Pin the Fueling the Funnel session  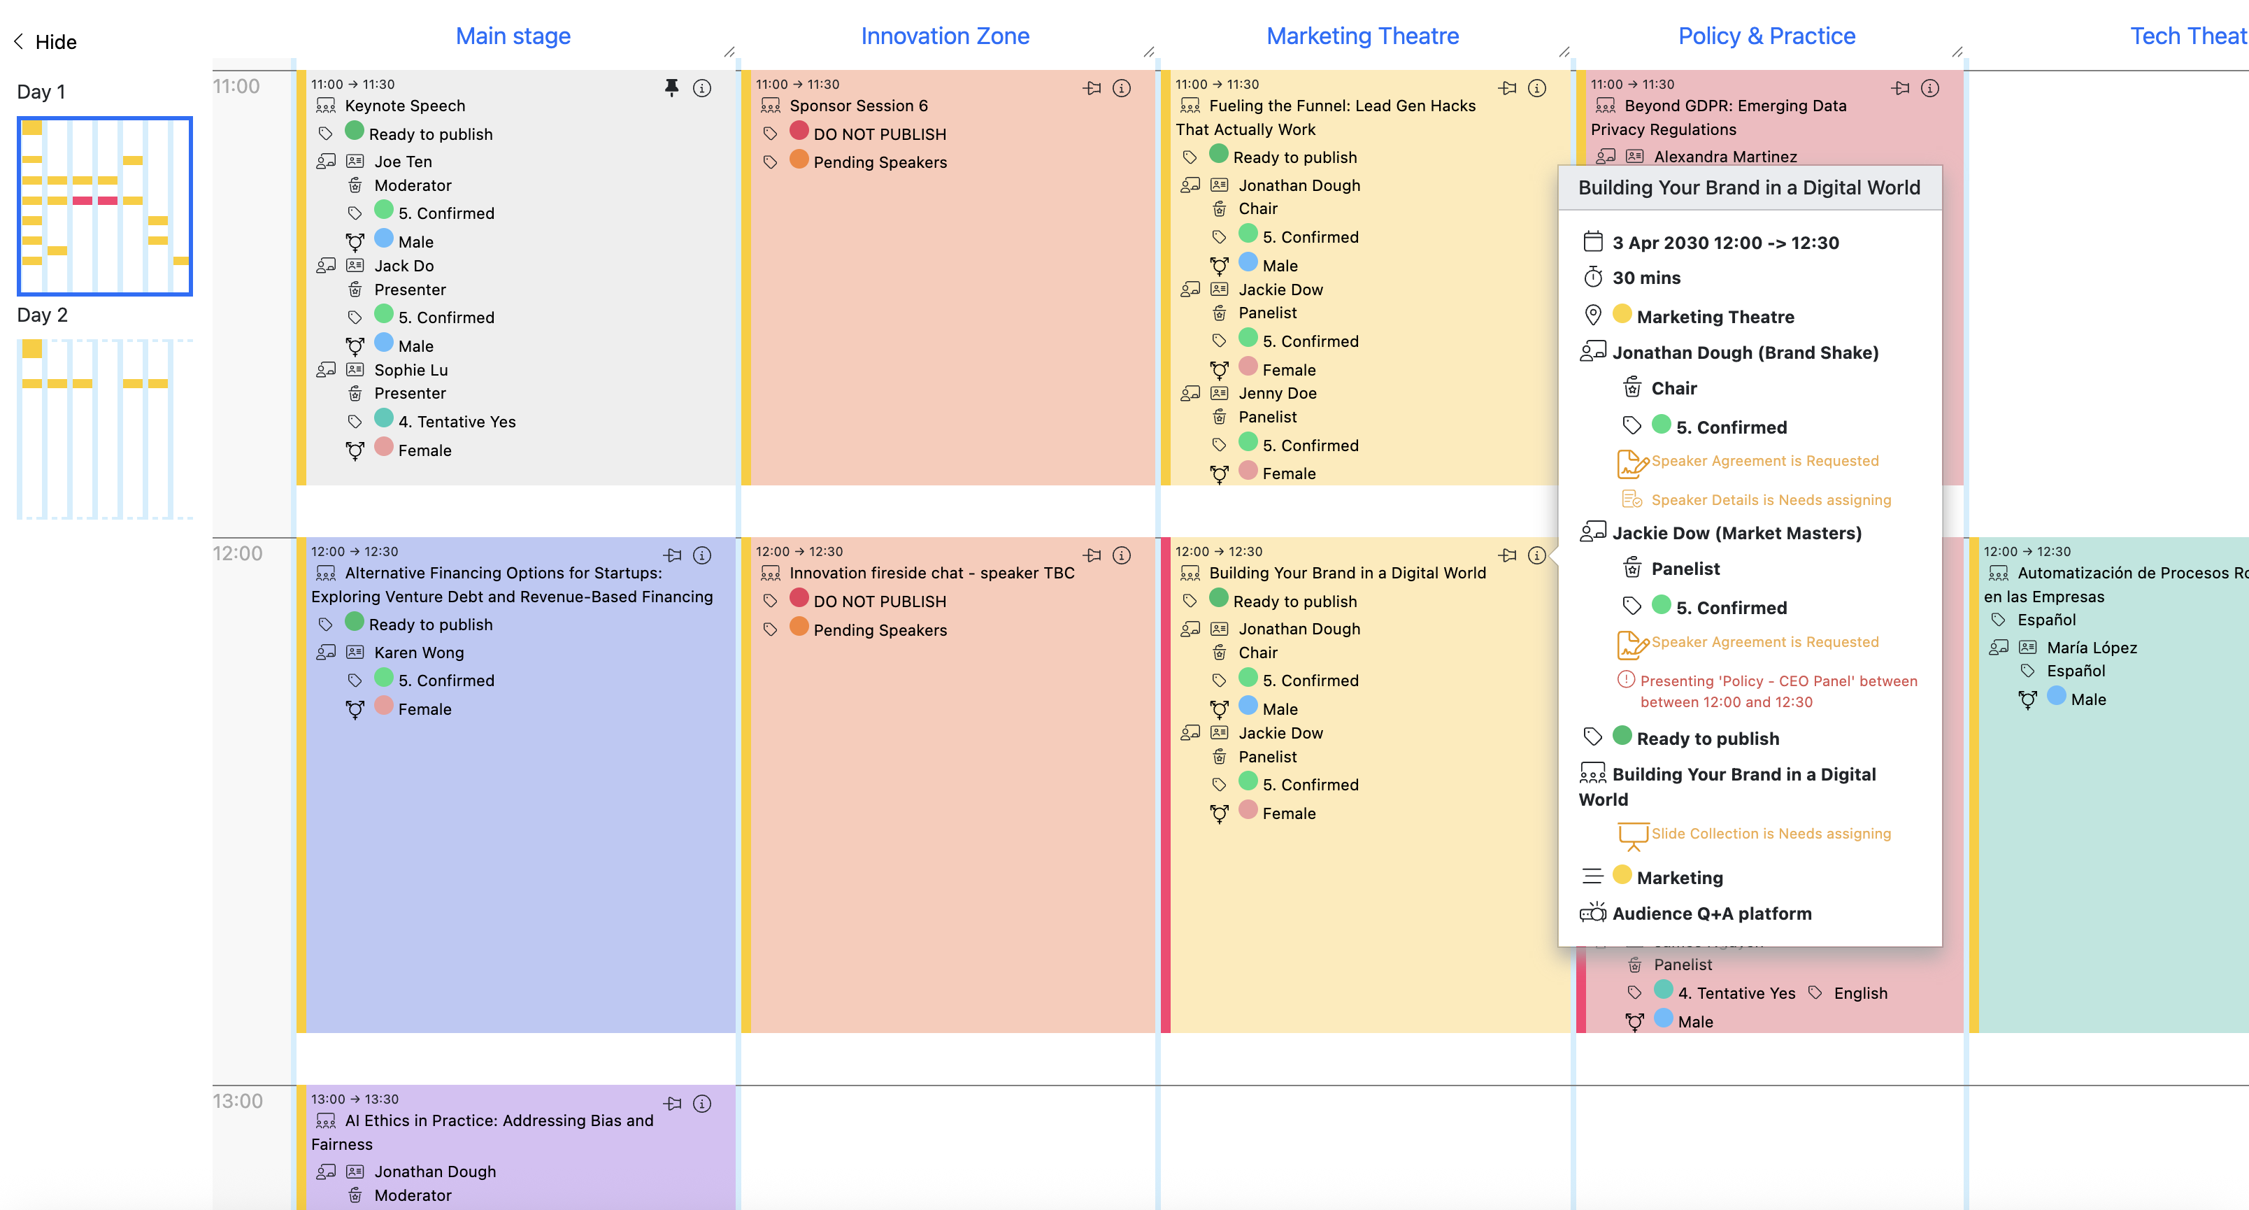click(1508, 87)
